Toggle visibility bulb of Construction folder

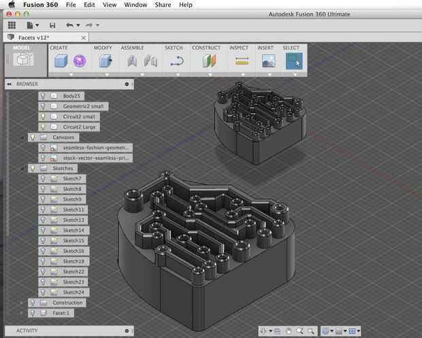coord(32,303)
